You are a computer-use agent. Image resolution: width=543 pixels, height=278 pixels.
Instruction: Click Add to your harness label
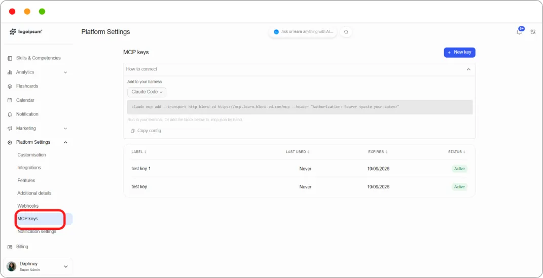(x=144, y=82)
